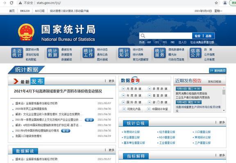236x163 pixels.
Task: Open 经济普查公报 under 统计公报
Action: click(167, 132)
